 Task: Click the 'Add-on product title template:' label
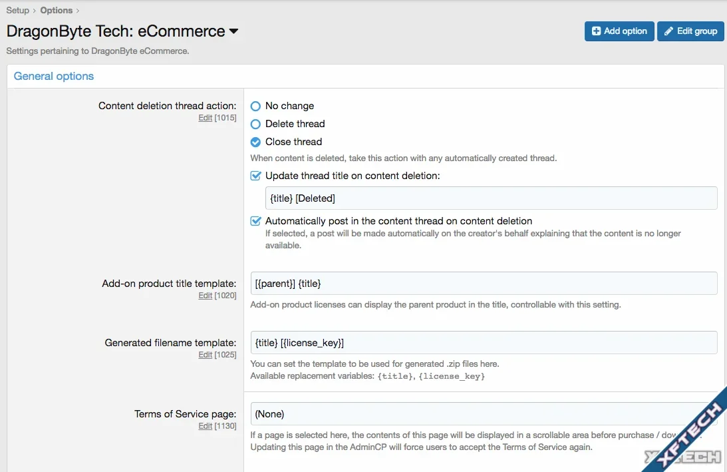pos(169,284)
